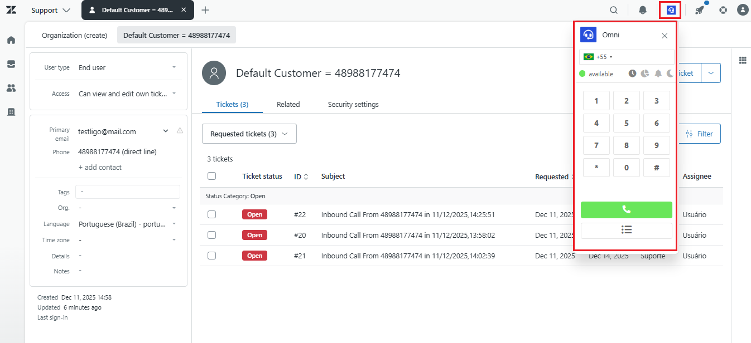Open the call list button in Omni

[x=627, y=230]
